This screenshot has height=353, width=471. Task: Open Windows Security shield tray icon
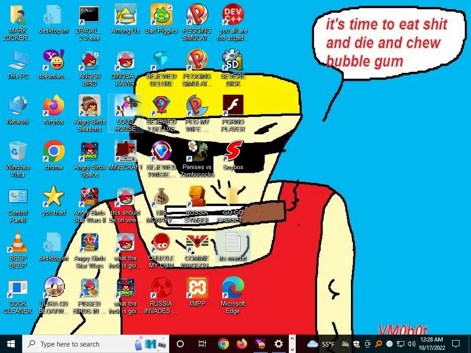click(356, 344)
